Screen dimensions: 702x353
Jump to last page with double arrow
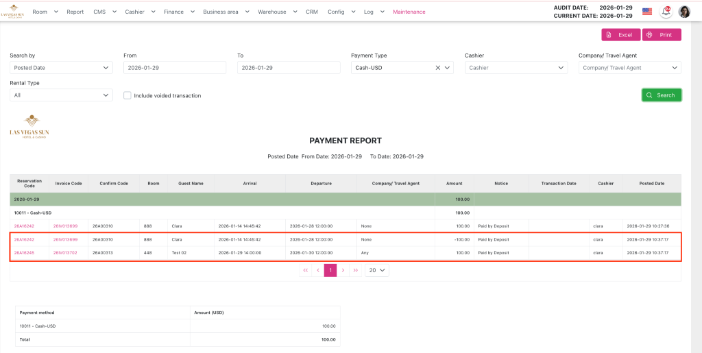point(355,270)
